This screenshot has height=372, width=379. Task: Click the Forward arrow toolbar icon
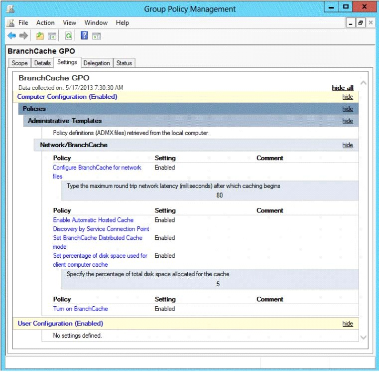[x=24, y=36]
